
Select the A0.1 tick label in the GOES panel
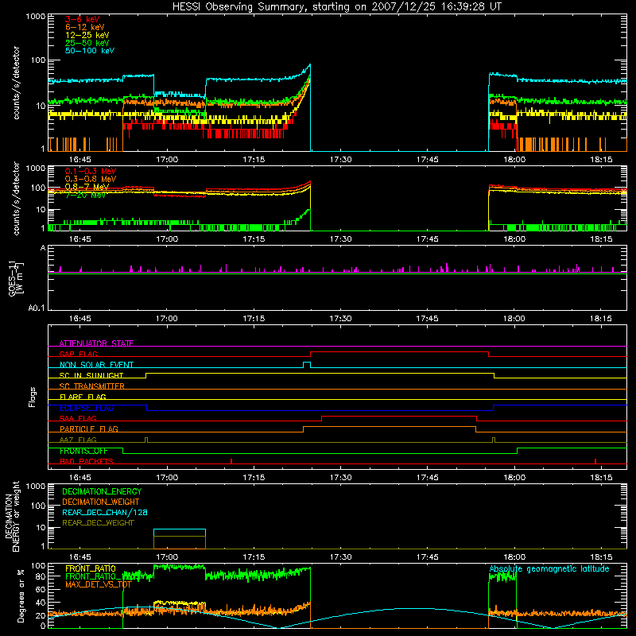[x=37, y=308]
